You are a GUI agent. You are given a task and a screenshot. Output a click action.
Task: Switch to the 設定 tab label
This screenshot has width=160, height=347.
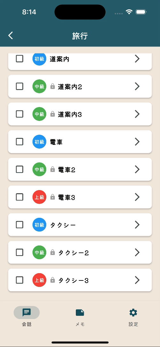[133, 324]
